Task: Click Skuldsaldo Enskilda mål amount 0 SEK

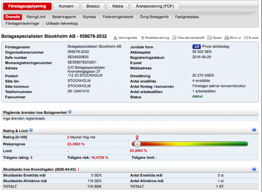Action: pyautogui.click(x=97, y=175)
